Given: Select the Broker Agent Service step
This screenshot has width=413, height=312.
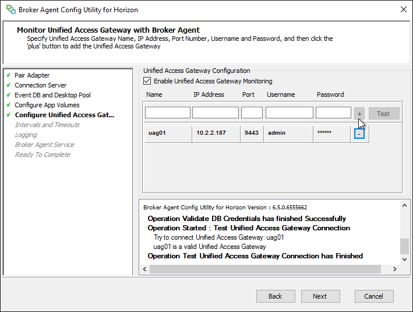Looking at the screenshot, I should 45,145.
